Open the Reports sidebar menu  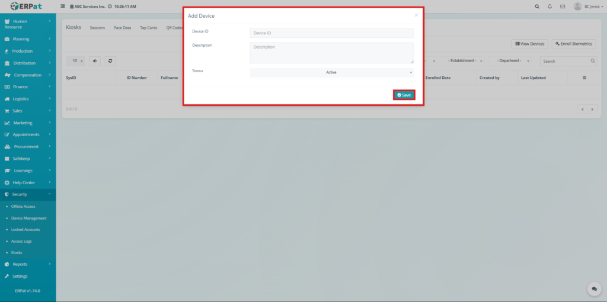28,265
